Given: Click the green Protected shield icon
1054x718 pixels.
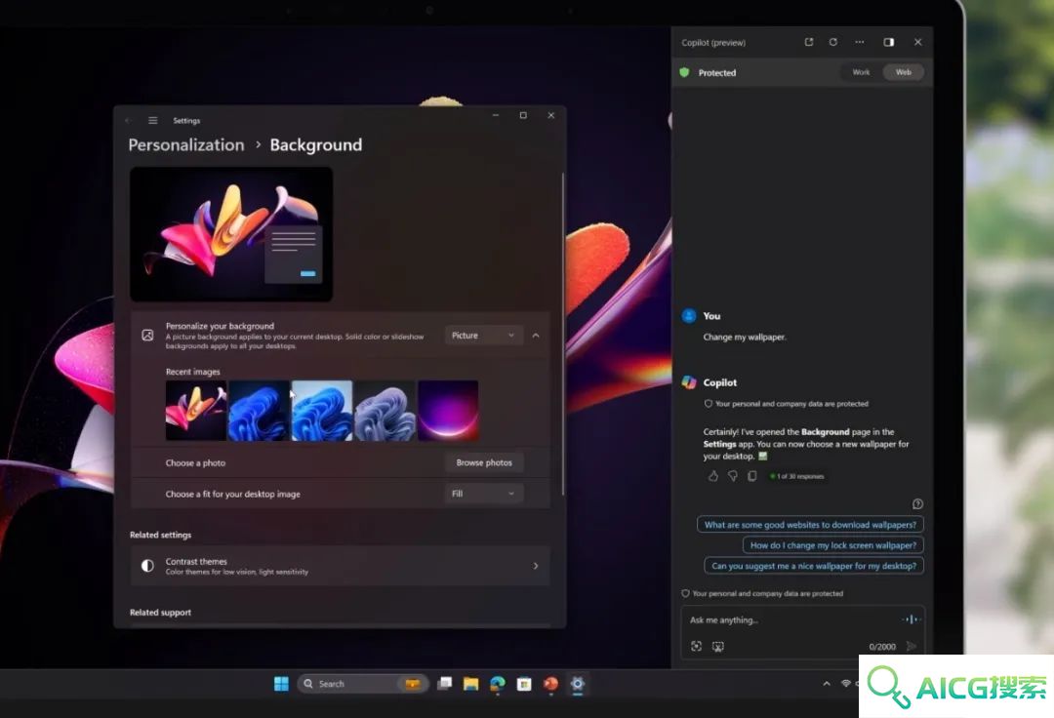Looking at the screenshot, I should [x=684, y=72].
